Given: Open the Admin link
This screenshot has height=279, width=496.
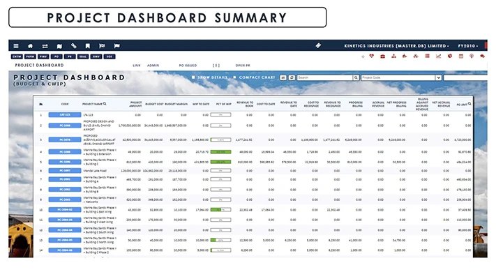Looking at the screenshot, I should (x=153, y=65).
